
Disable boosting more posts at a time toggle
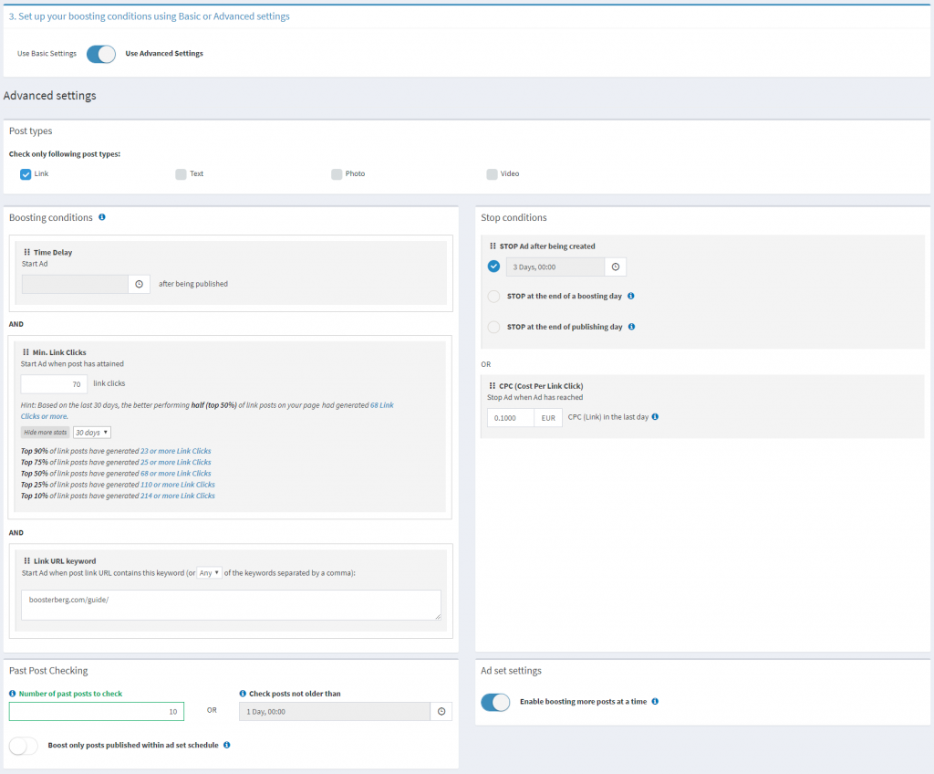point(495,702)
